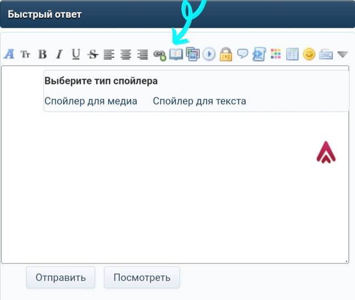Insert a table
The height and width of the screenshot is (300, 355).
(x=292, y=54)
